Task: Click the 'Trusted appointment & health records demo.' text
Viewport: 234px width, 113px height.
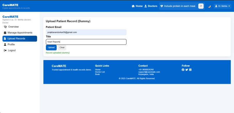Action: 71,70
